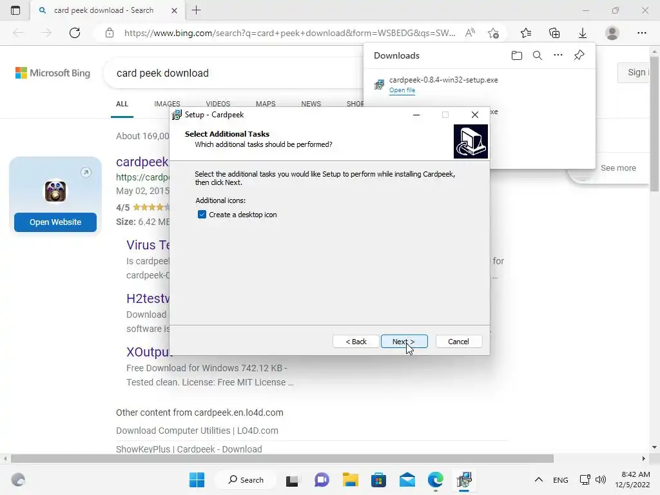Open taskbar clock 8:42 AM
Image resolution: width=660 pixels, height=495 pixels.
632,480
